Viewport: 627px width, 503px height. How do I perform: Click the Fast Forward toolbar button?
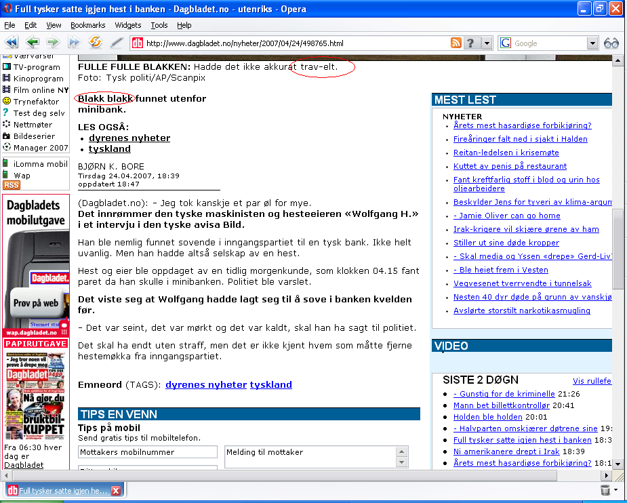pos(74,41)
